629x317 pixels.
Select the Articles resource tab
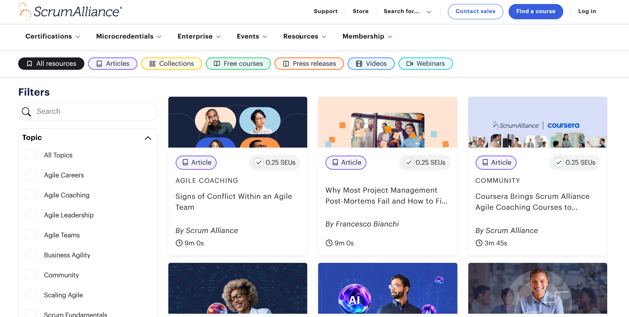(113, 64)
